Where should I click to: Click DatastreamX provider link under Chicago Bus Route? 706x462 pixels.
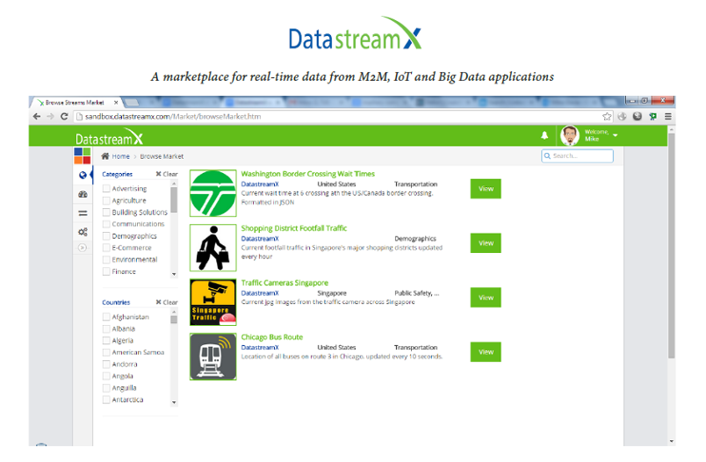260,347
